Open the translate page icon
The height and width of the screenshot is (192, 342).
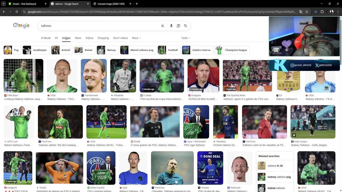(301, 12)
